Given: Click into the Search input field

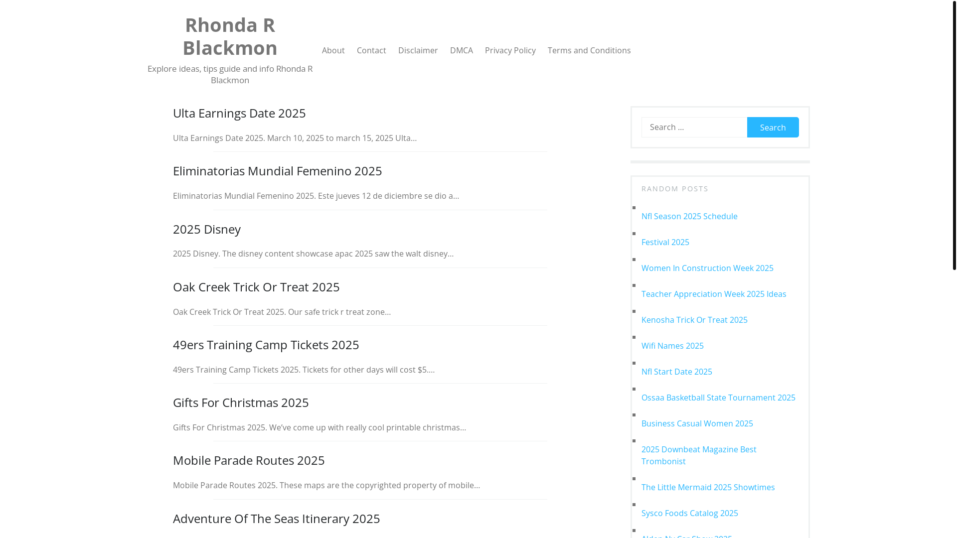Looking at the screenshot, I should point(694,127).
